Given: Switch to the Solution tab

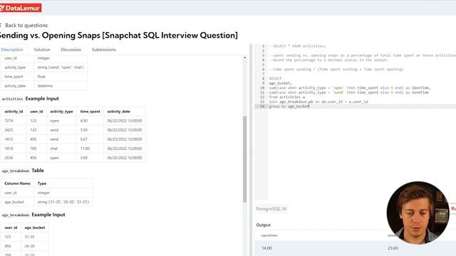Looking at the screenshot, I should [42, 50].
